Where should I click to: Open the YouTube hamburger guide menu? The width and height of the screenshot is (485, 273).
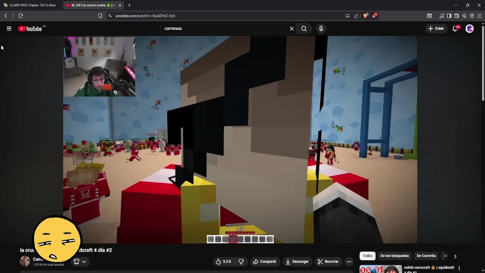tap(9, 28)
